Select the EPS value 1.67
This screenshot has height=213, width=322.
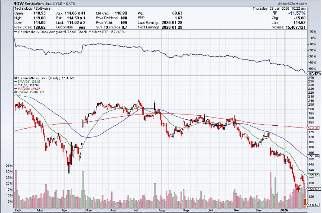179,18
